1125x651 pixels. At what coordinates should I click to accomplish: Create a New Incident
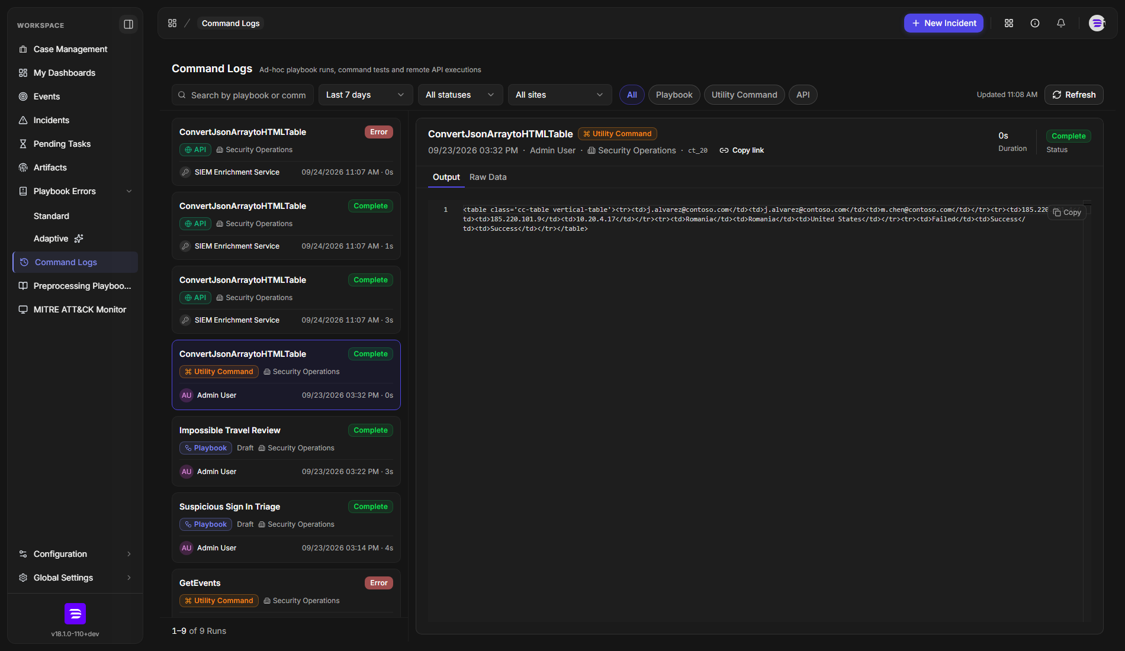coord(944,23)
